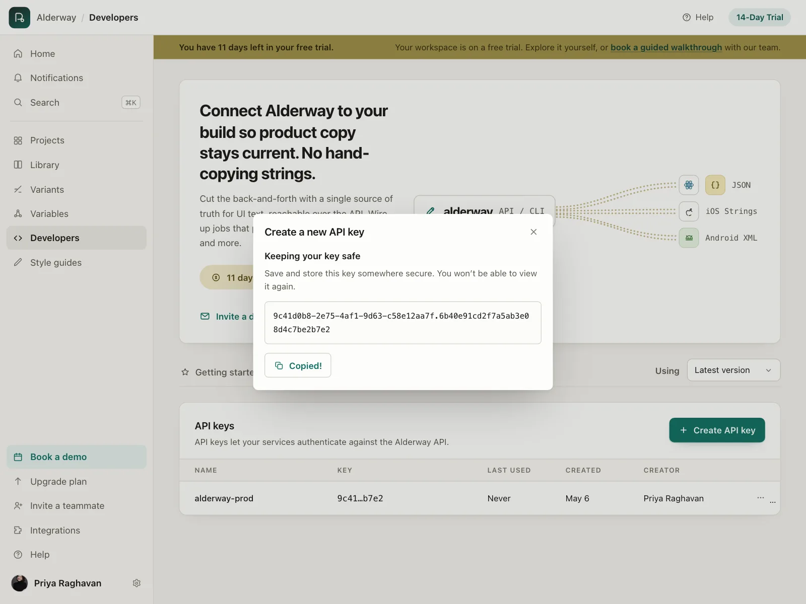Click the NAME column header
The image size is (806, 604).
tap(206, 470)
